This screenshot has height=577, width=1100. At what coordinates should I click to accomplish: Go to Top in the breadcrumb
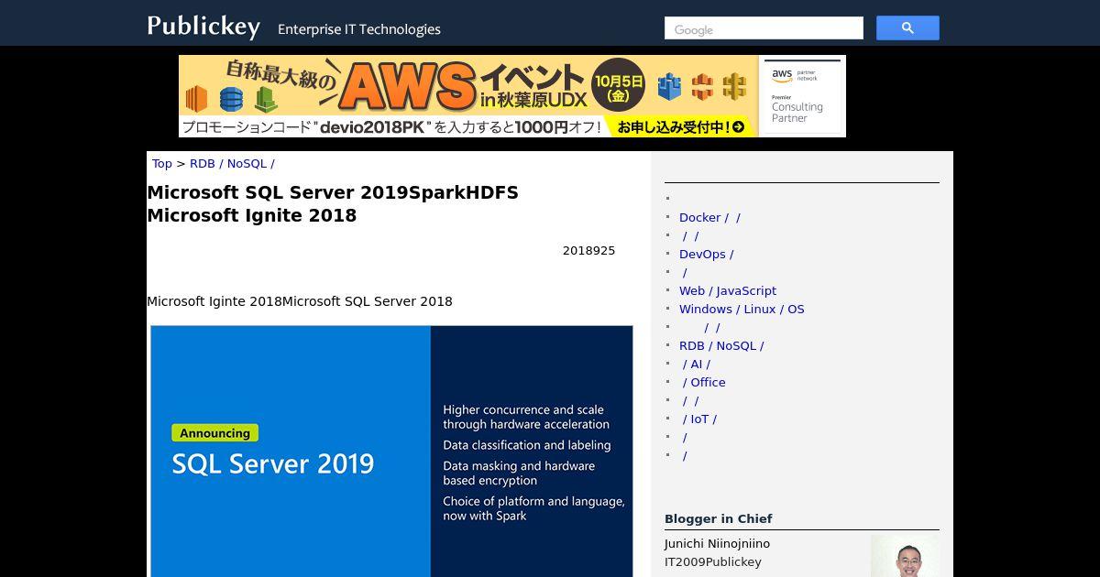[162, 164]
